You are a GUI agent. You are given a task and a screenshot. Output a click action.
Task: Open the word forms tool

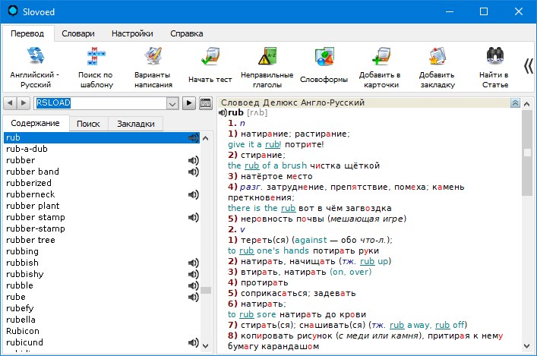324,58
